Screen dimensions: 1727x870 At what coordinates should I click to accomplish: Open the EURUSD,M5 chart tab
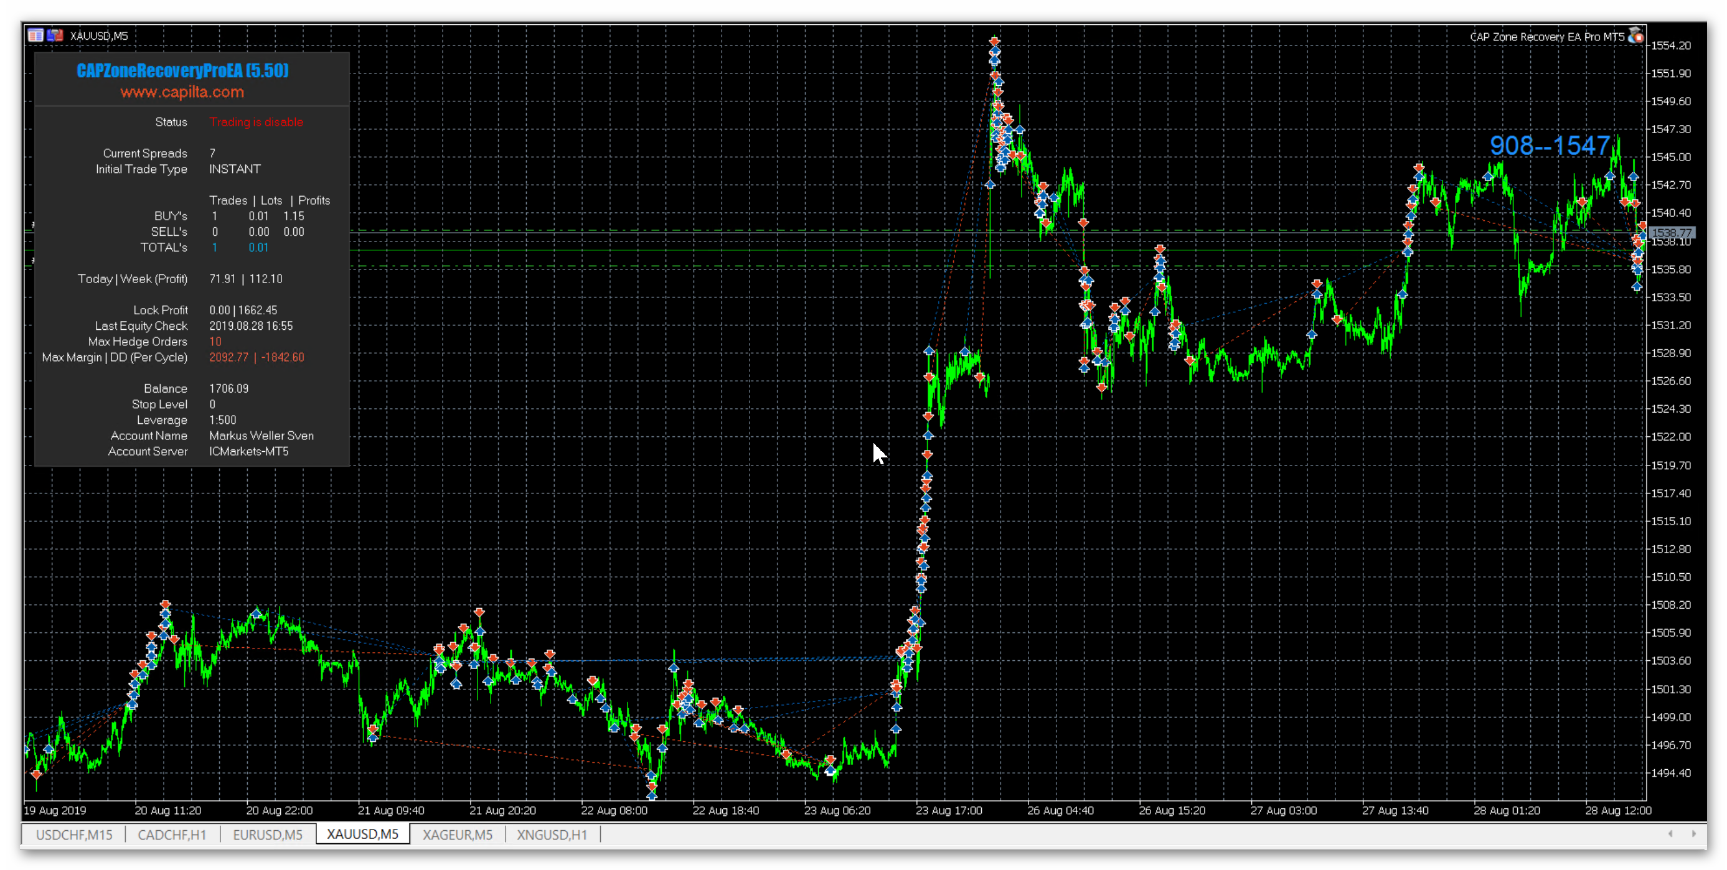click(268, 835)
